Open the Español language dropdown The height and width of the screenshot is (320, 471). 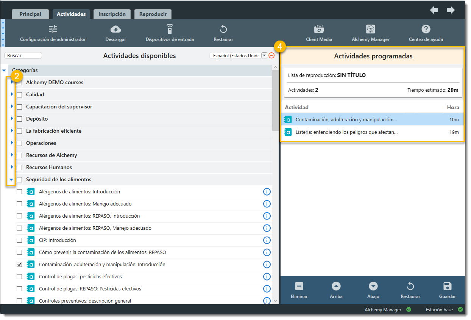tap(264, 56)
